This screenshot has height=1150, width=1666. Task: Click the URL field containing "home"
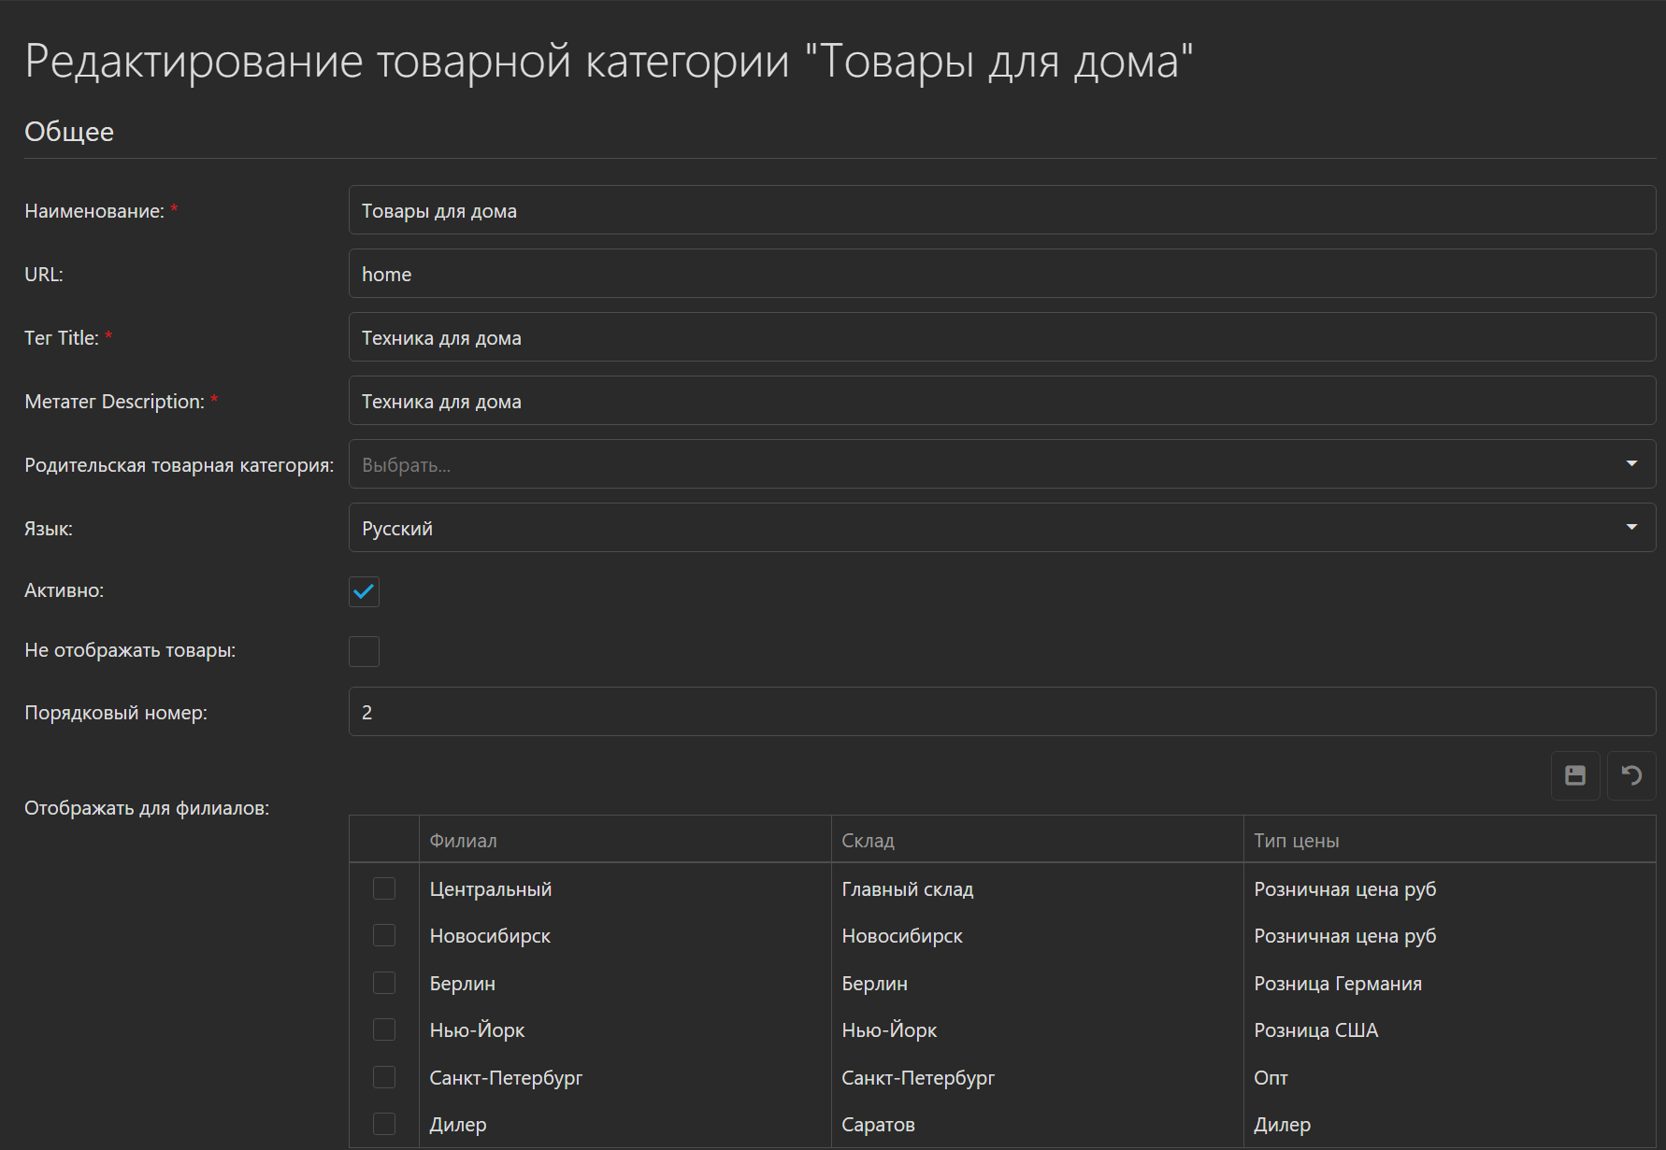[841, 274]
